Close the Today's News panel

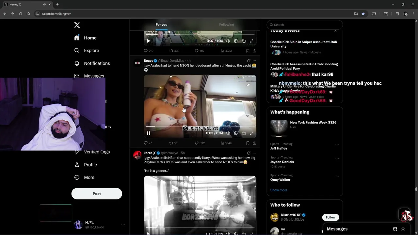coord(336,31)
